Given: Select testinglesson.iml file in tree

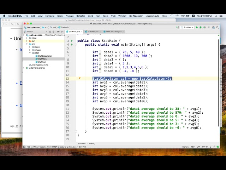Looking at the screenshot, I should click(x=40, y=65).
